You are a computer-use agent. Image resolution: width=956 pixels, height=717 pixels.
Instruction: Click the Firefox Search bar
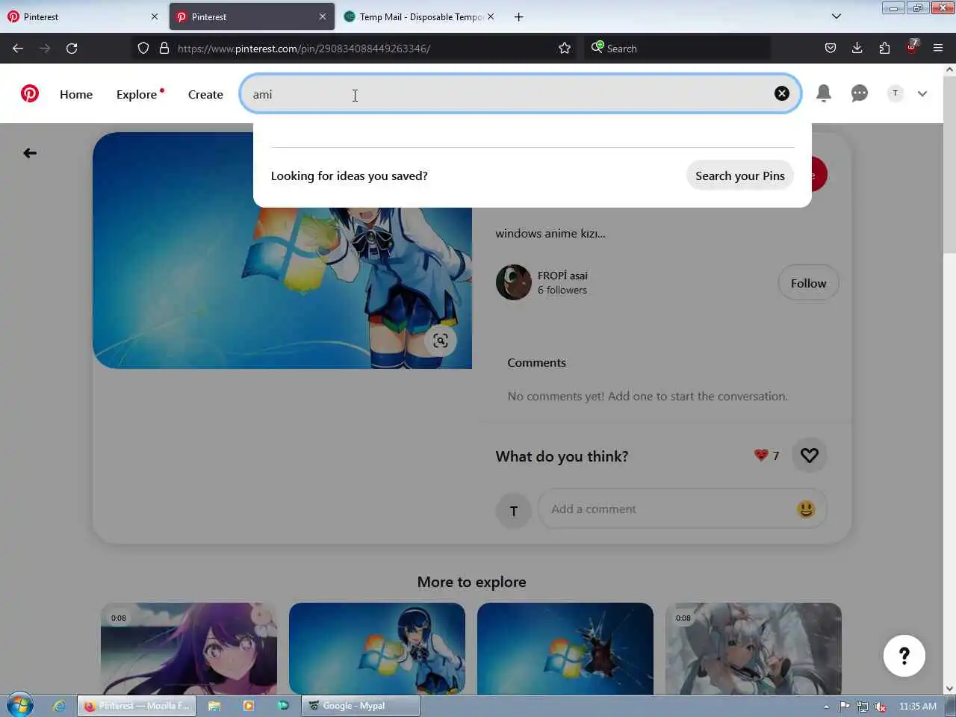coord(678,48)
